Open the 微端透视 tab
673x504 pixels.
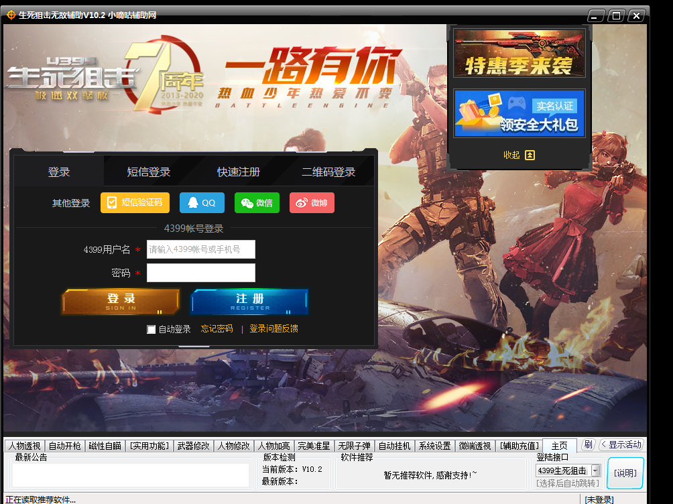click(475, 446)
